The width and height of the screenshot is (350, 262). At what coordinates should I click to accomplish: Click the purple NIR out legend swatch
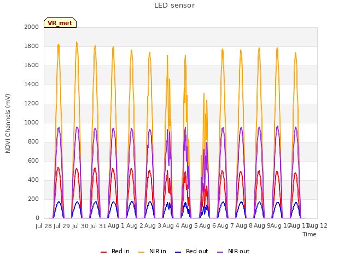tap(220, 252)
